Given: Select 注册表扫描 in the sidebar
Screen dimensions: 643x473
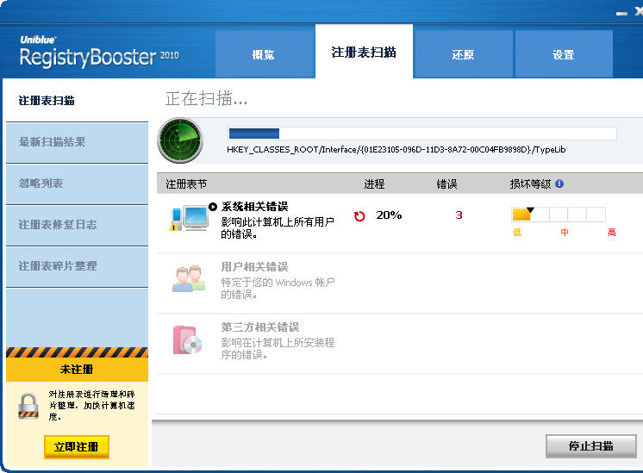Looking at the screenshot, I should (77, 101).
